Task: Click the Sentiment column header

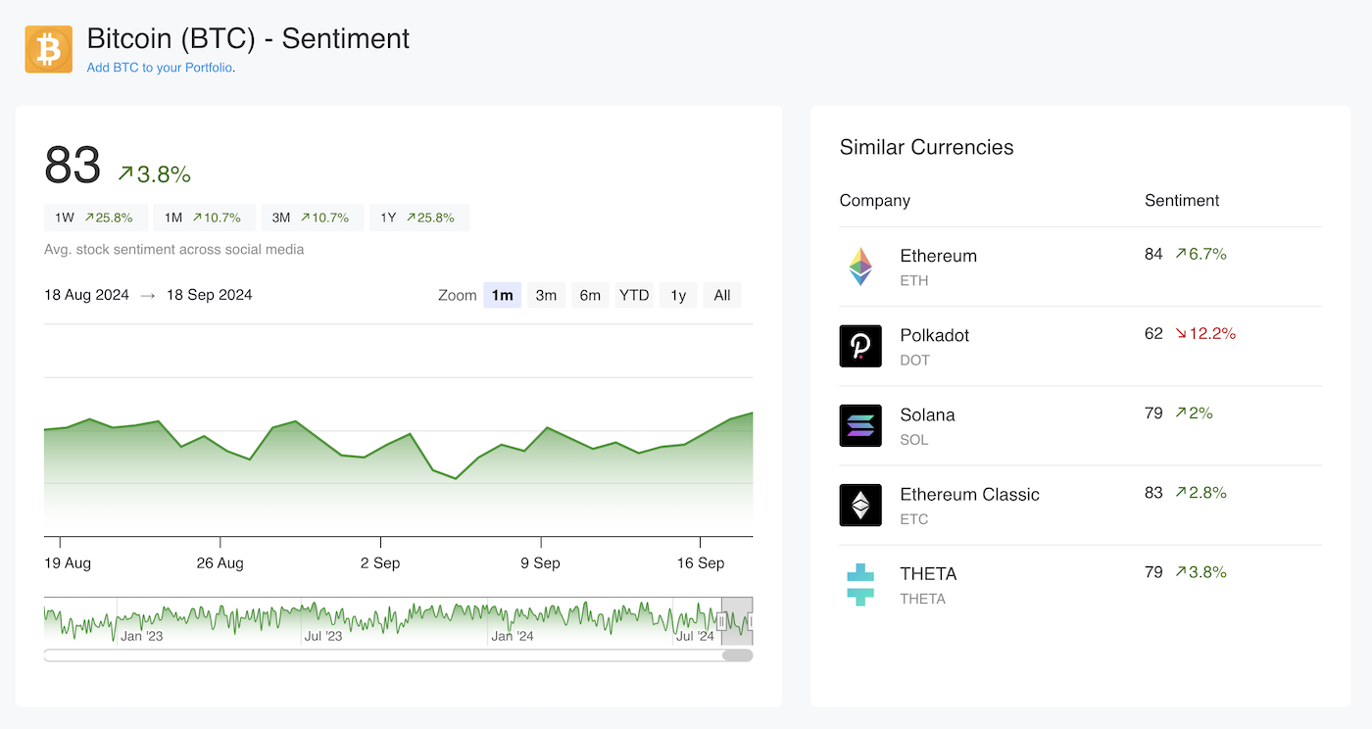Action: click(x=1182, y=200)
